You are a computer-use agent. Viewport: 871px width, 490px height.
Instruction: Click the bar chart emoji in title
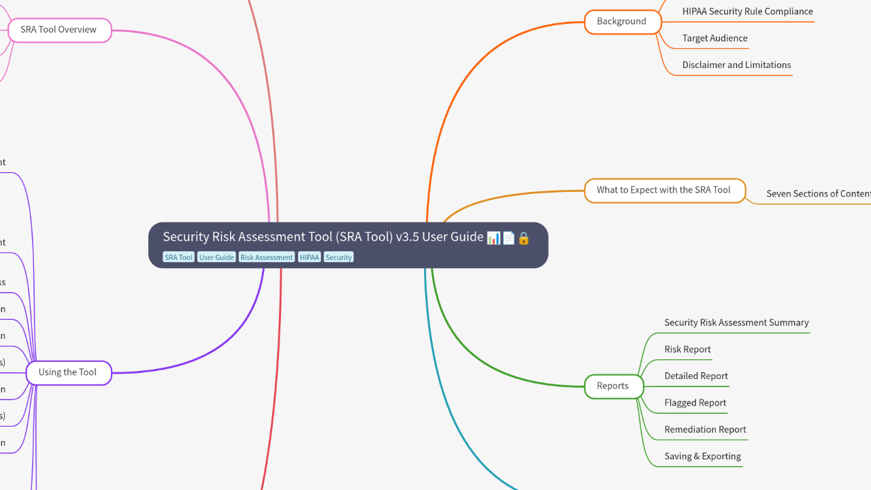click(x=493, y=238)
